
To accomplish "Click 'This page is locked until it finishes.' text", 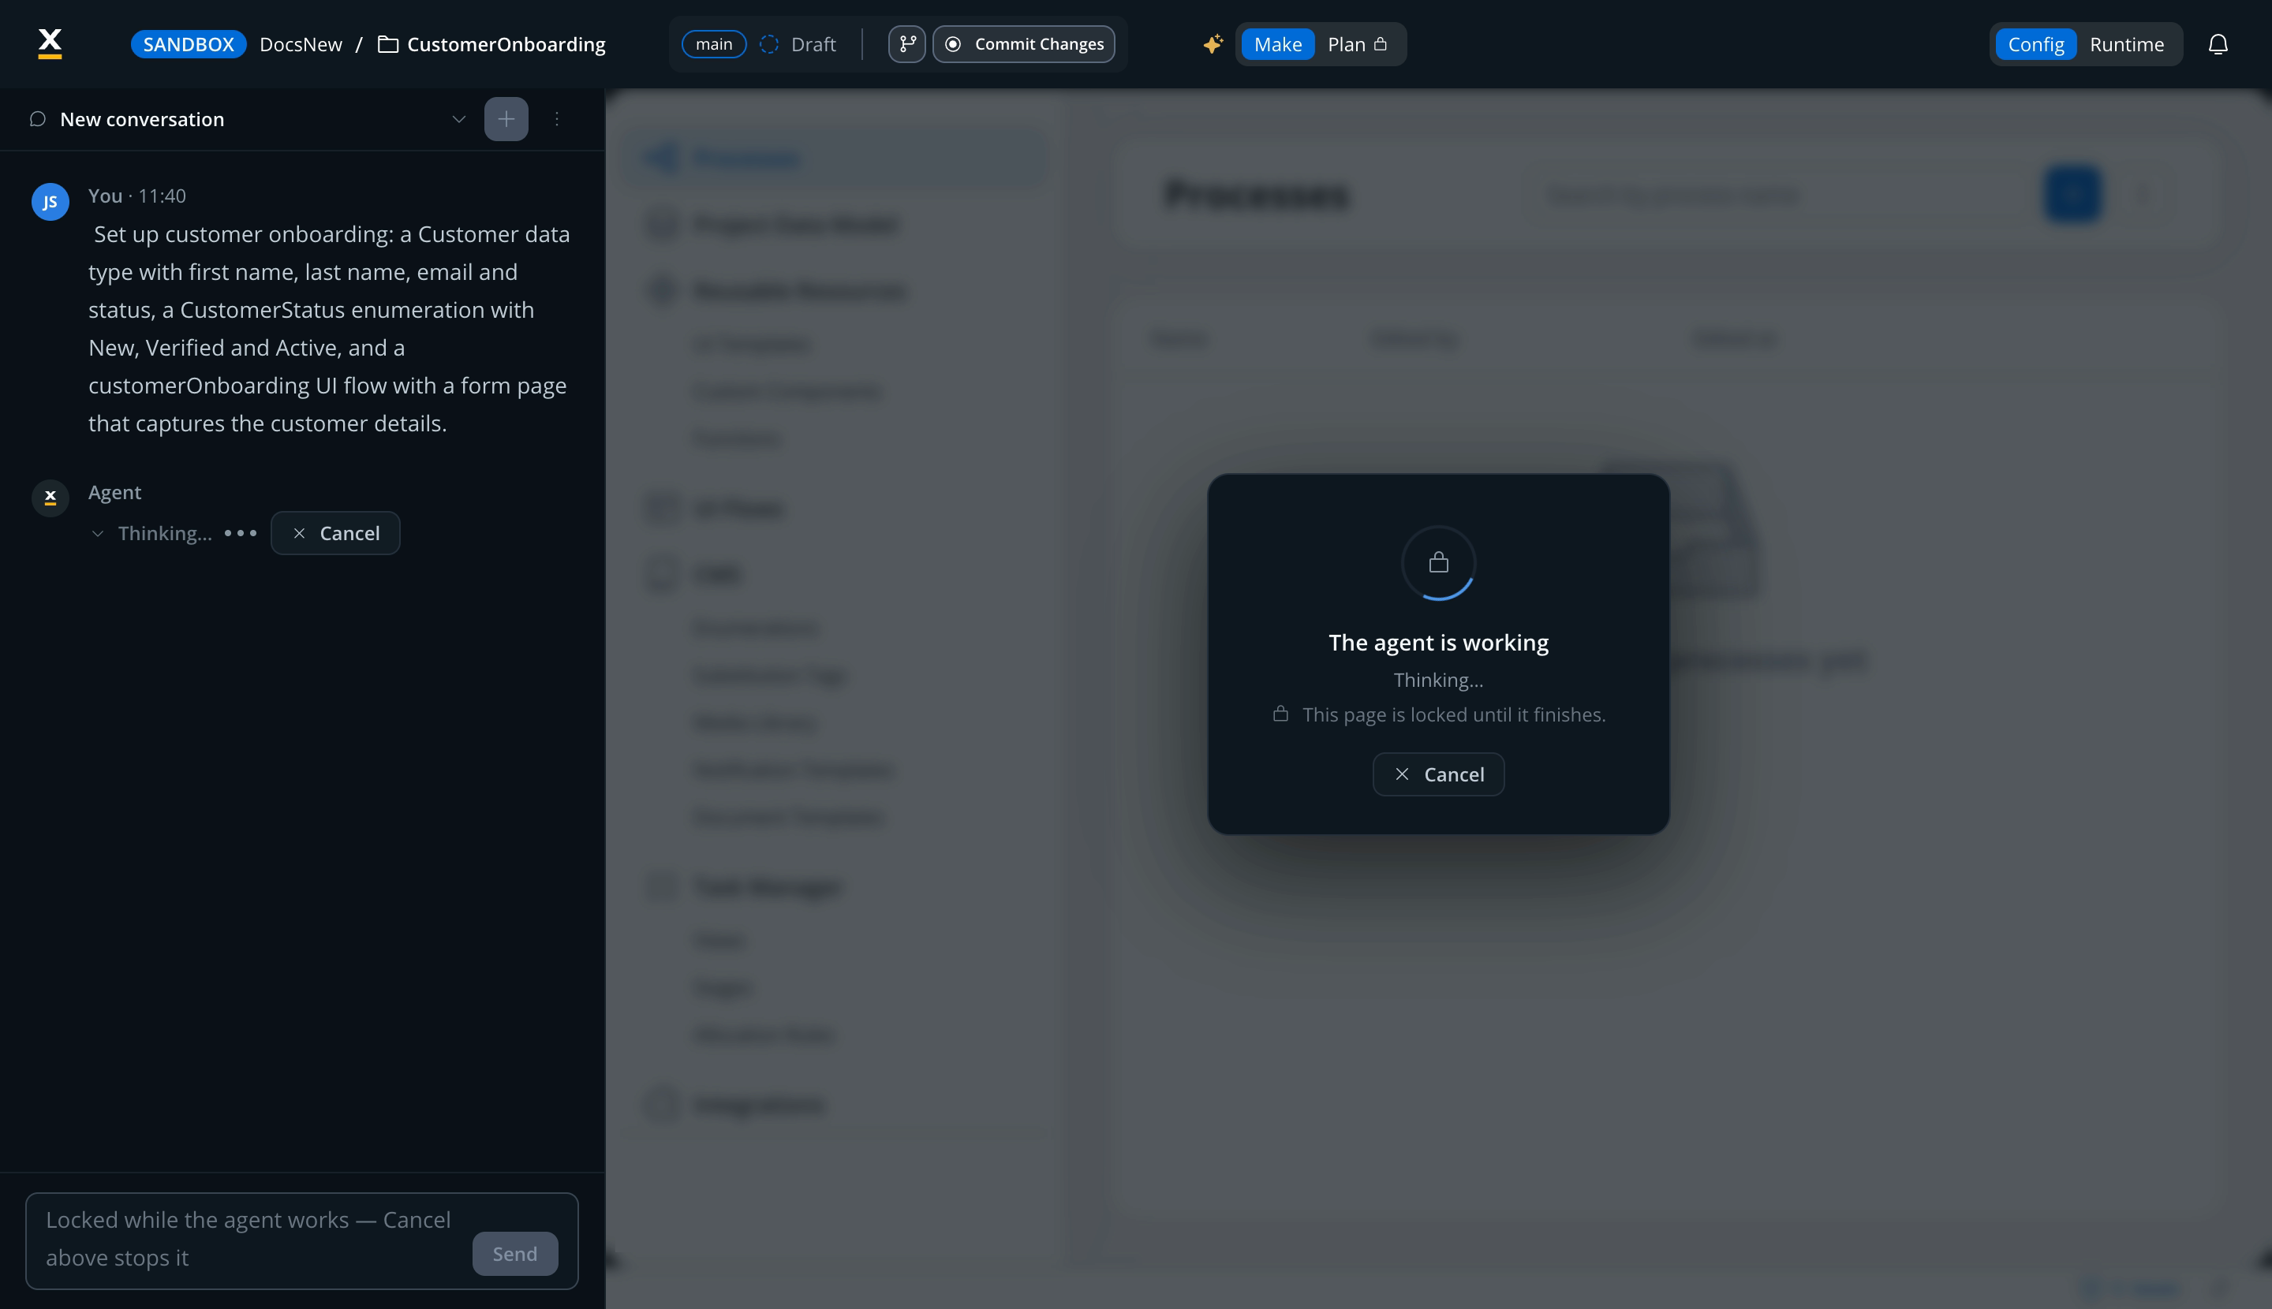I will pyautogui.click(x=1453, y=714).
